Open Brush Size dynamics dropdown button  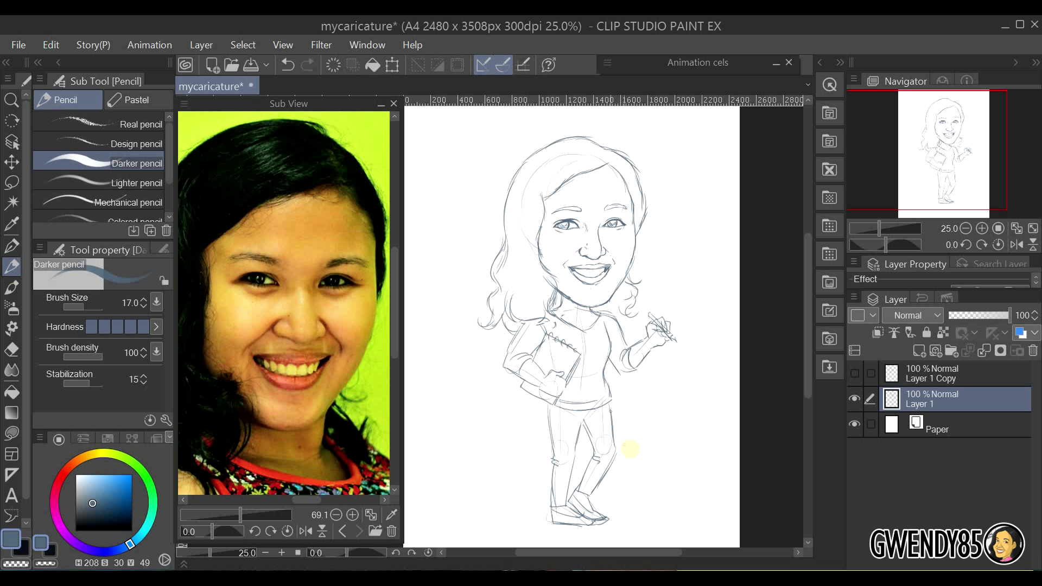(156, 302)
